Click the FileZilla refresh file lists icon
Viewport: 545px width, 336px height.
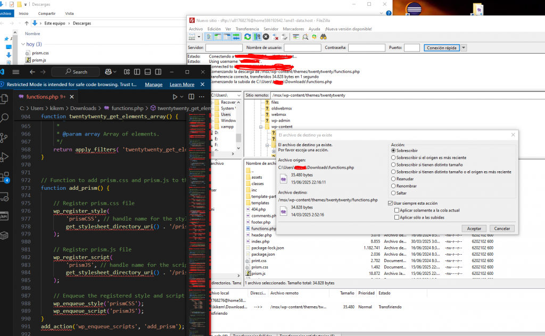(247, 37)
